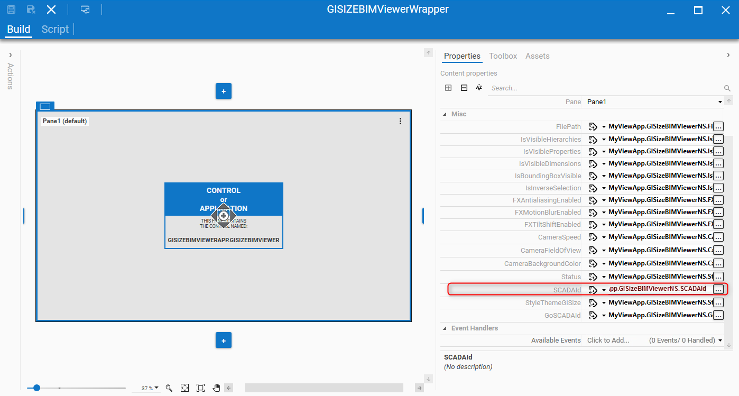Click the properties Search field

click(605, 88)
